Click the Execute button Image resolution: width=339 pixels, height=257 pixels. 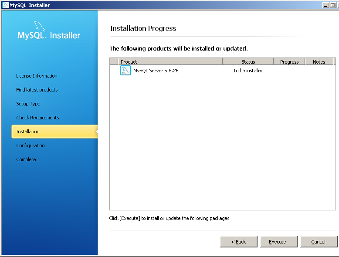coord(279,242)
